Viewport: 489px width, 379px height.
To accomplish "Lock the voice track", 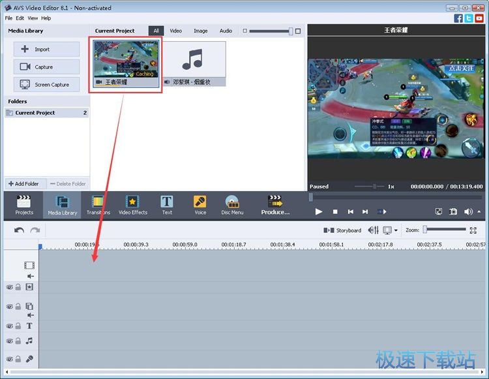I will [18, 359].
